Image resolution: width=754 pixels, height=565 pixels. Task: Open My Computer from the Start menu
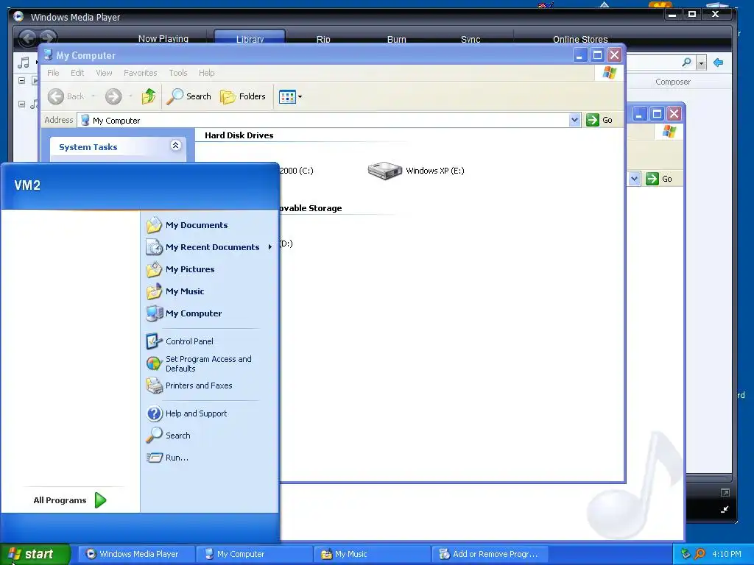pyautogui.click(x=194, y=313)
